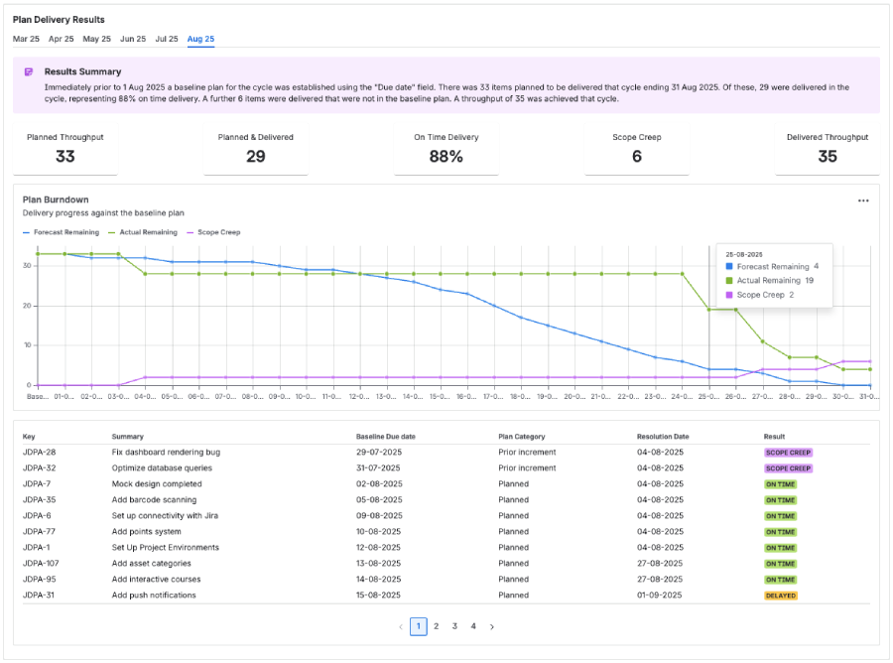Open the Jun 25 cycle tab
893x663 pixels.
pyautogui.click(x=133, y=39)
